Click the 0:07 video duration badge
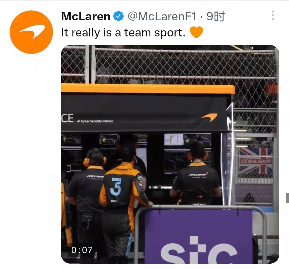 82,250
